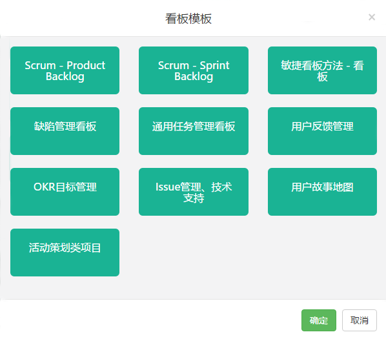The image size is (386, 341).
Task: Cancel the dialog using 取消 button
Action: (x=360, y=320)
